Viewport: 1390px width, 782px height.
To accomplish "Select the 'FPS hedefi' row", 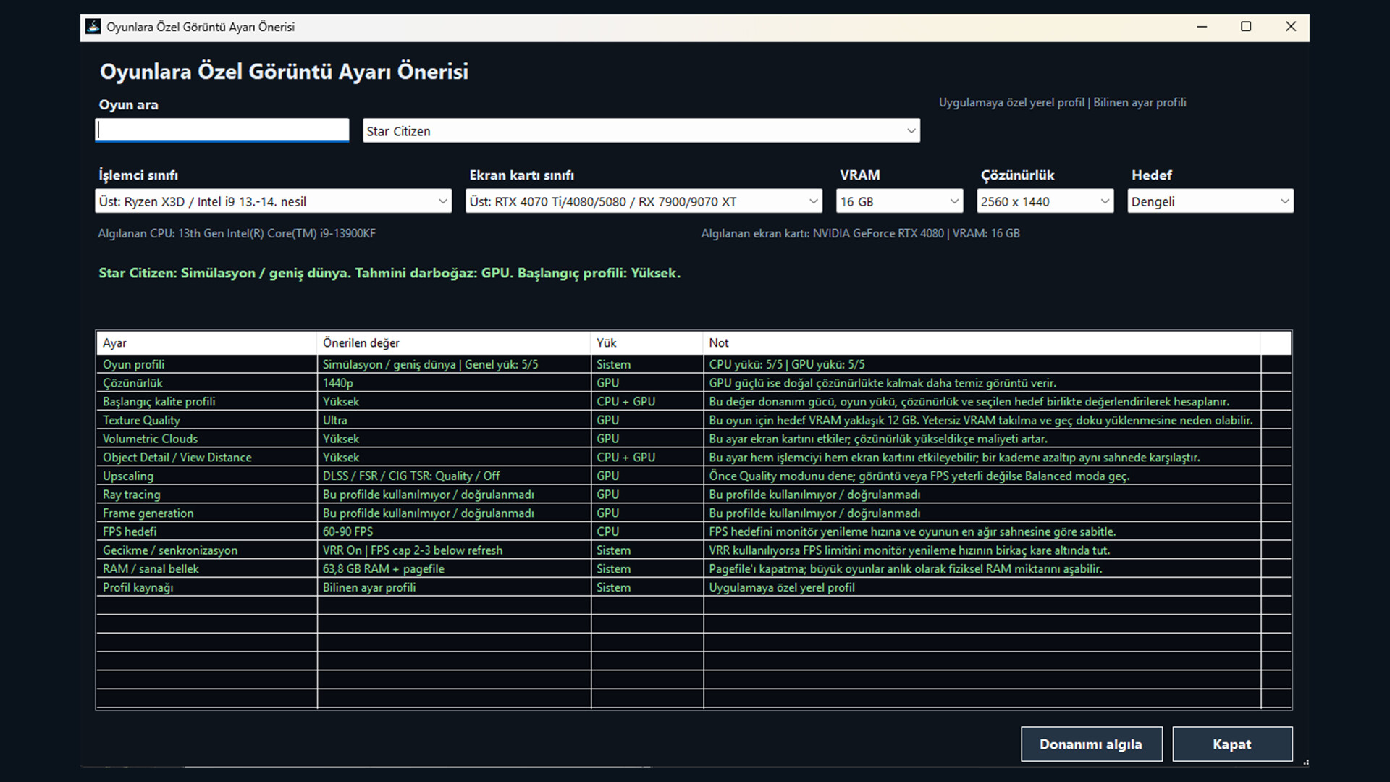I will (x=694, y=531).
